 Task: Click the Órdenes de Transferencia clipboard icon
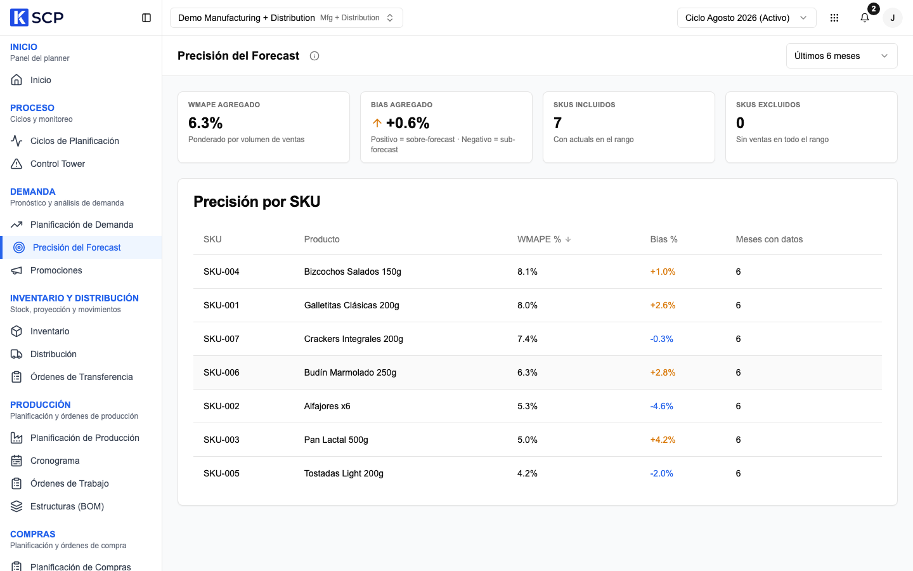[16, 377]
